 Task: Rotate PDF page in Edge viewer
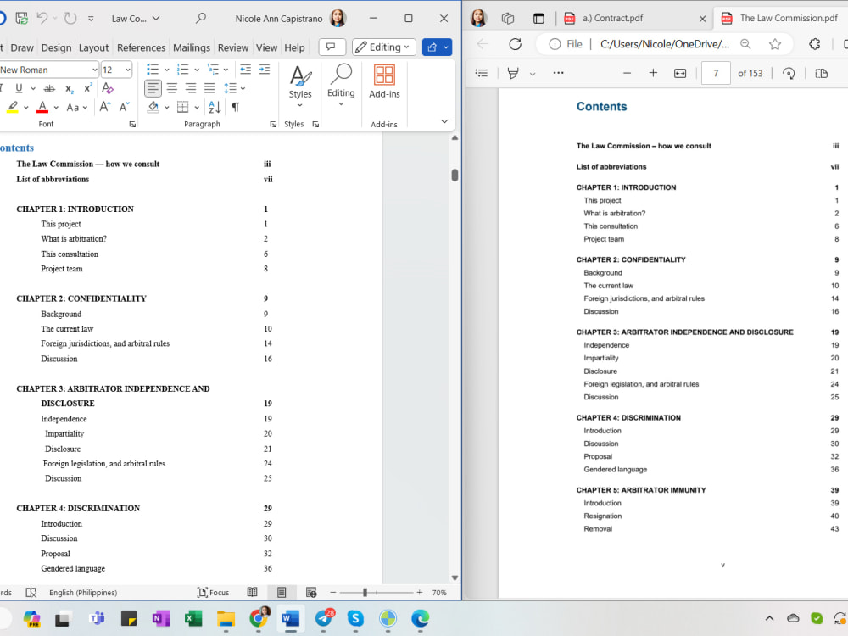(789, 74)
